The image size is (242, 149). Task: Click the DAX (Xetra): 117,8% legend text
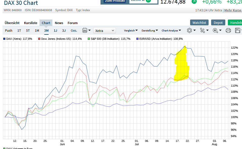pos(19,39)
